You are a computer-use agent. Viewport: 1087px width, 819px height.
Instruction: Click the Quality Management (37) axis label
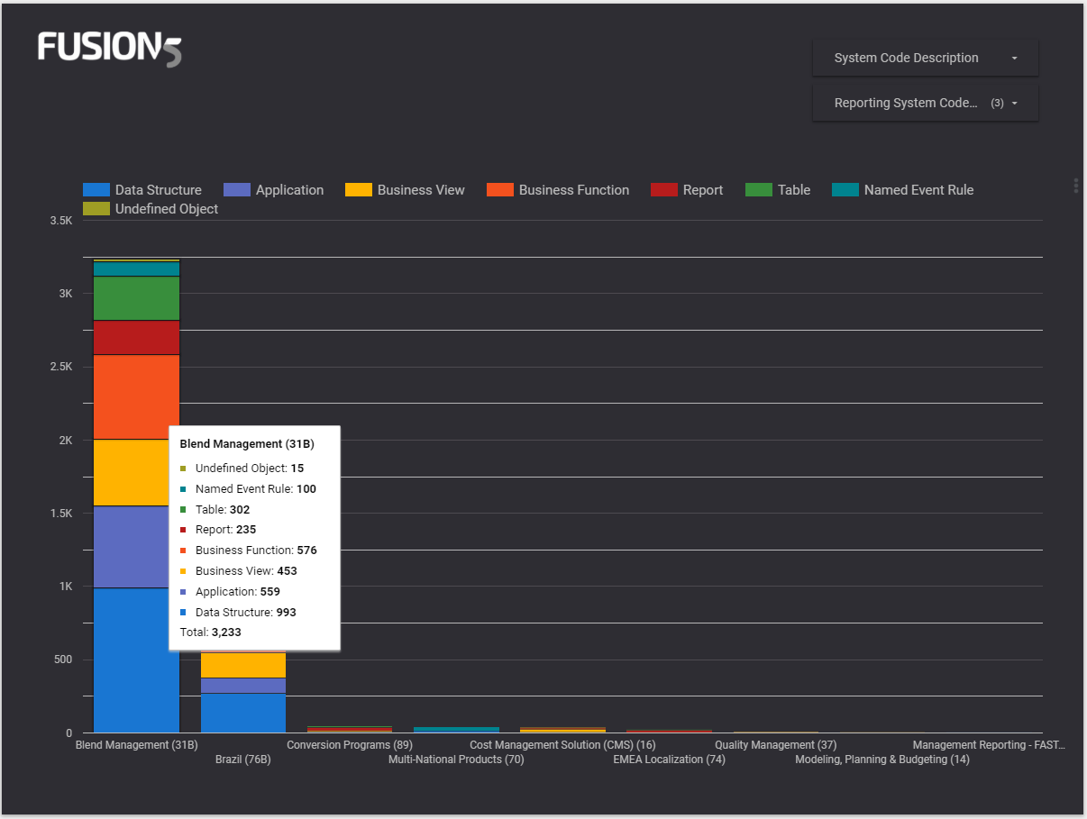click(x=775, y=744)
